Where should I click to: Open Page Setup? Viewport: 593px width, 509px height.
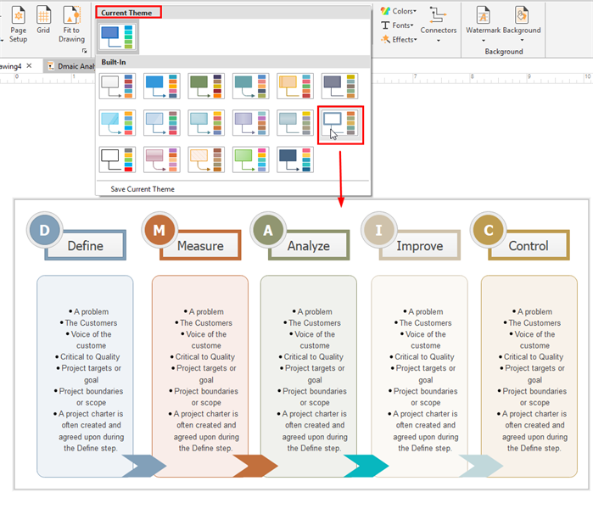pyautogui.click(x=18, y=25)
